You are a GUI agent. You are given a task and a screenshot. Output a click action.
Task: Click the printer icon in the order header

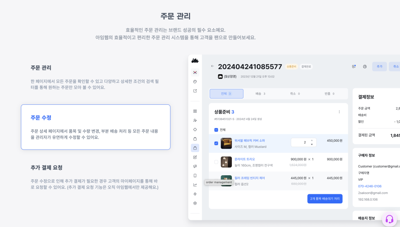(x=365, y=67)
